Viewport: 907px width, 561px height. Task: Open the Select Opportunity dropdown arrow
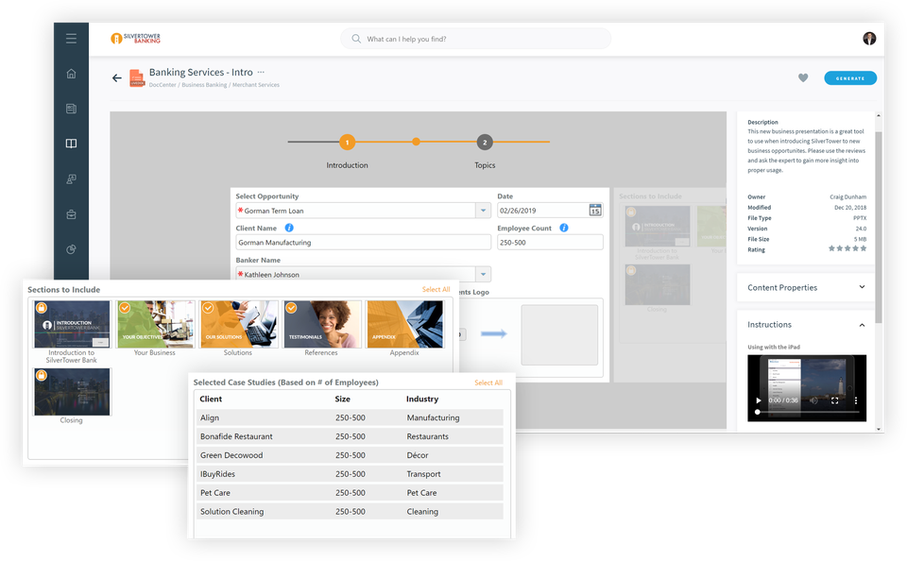pos(483,211)
